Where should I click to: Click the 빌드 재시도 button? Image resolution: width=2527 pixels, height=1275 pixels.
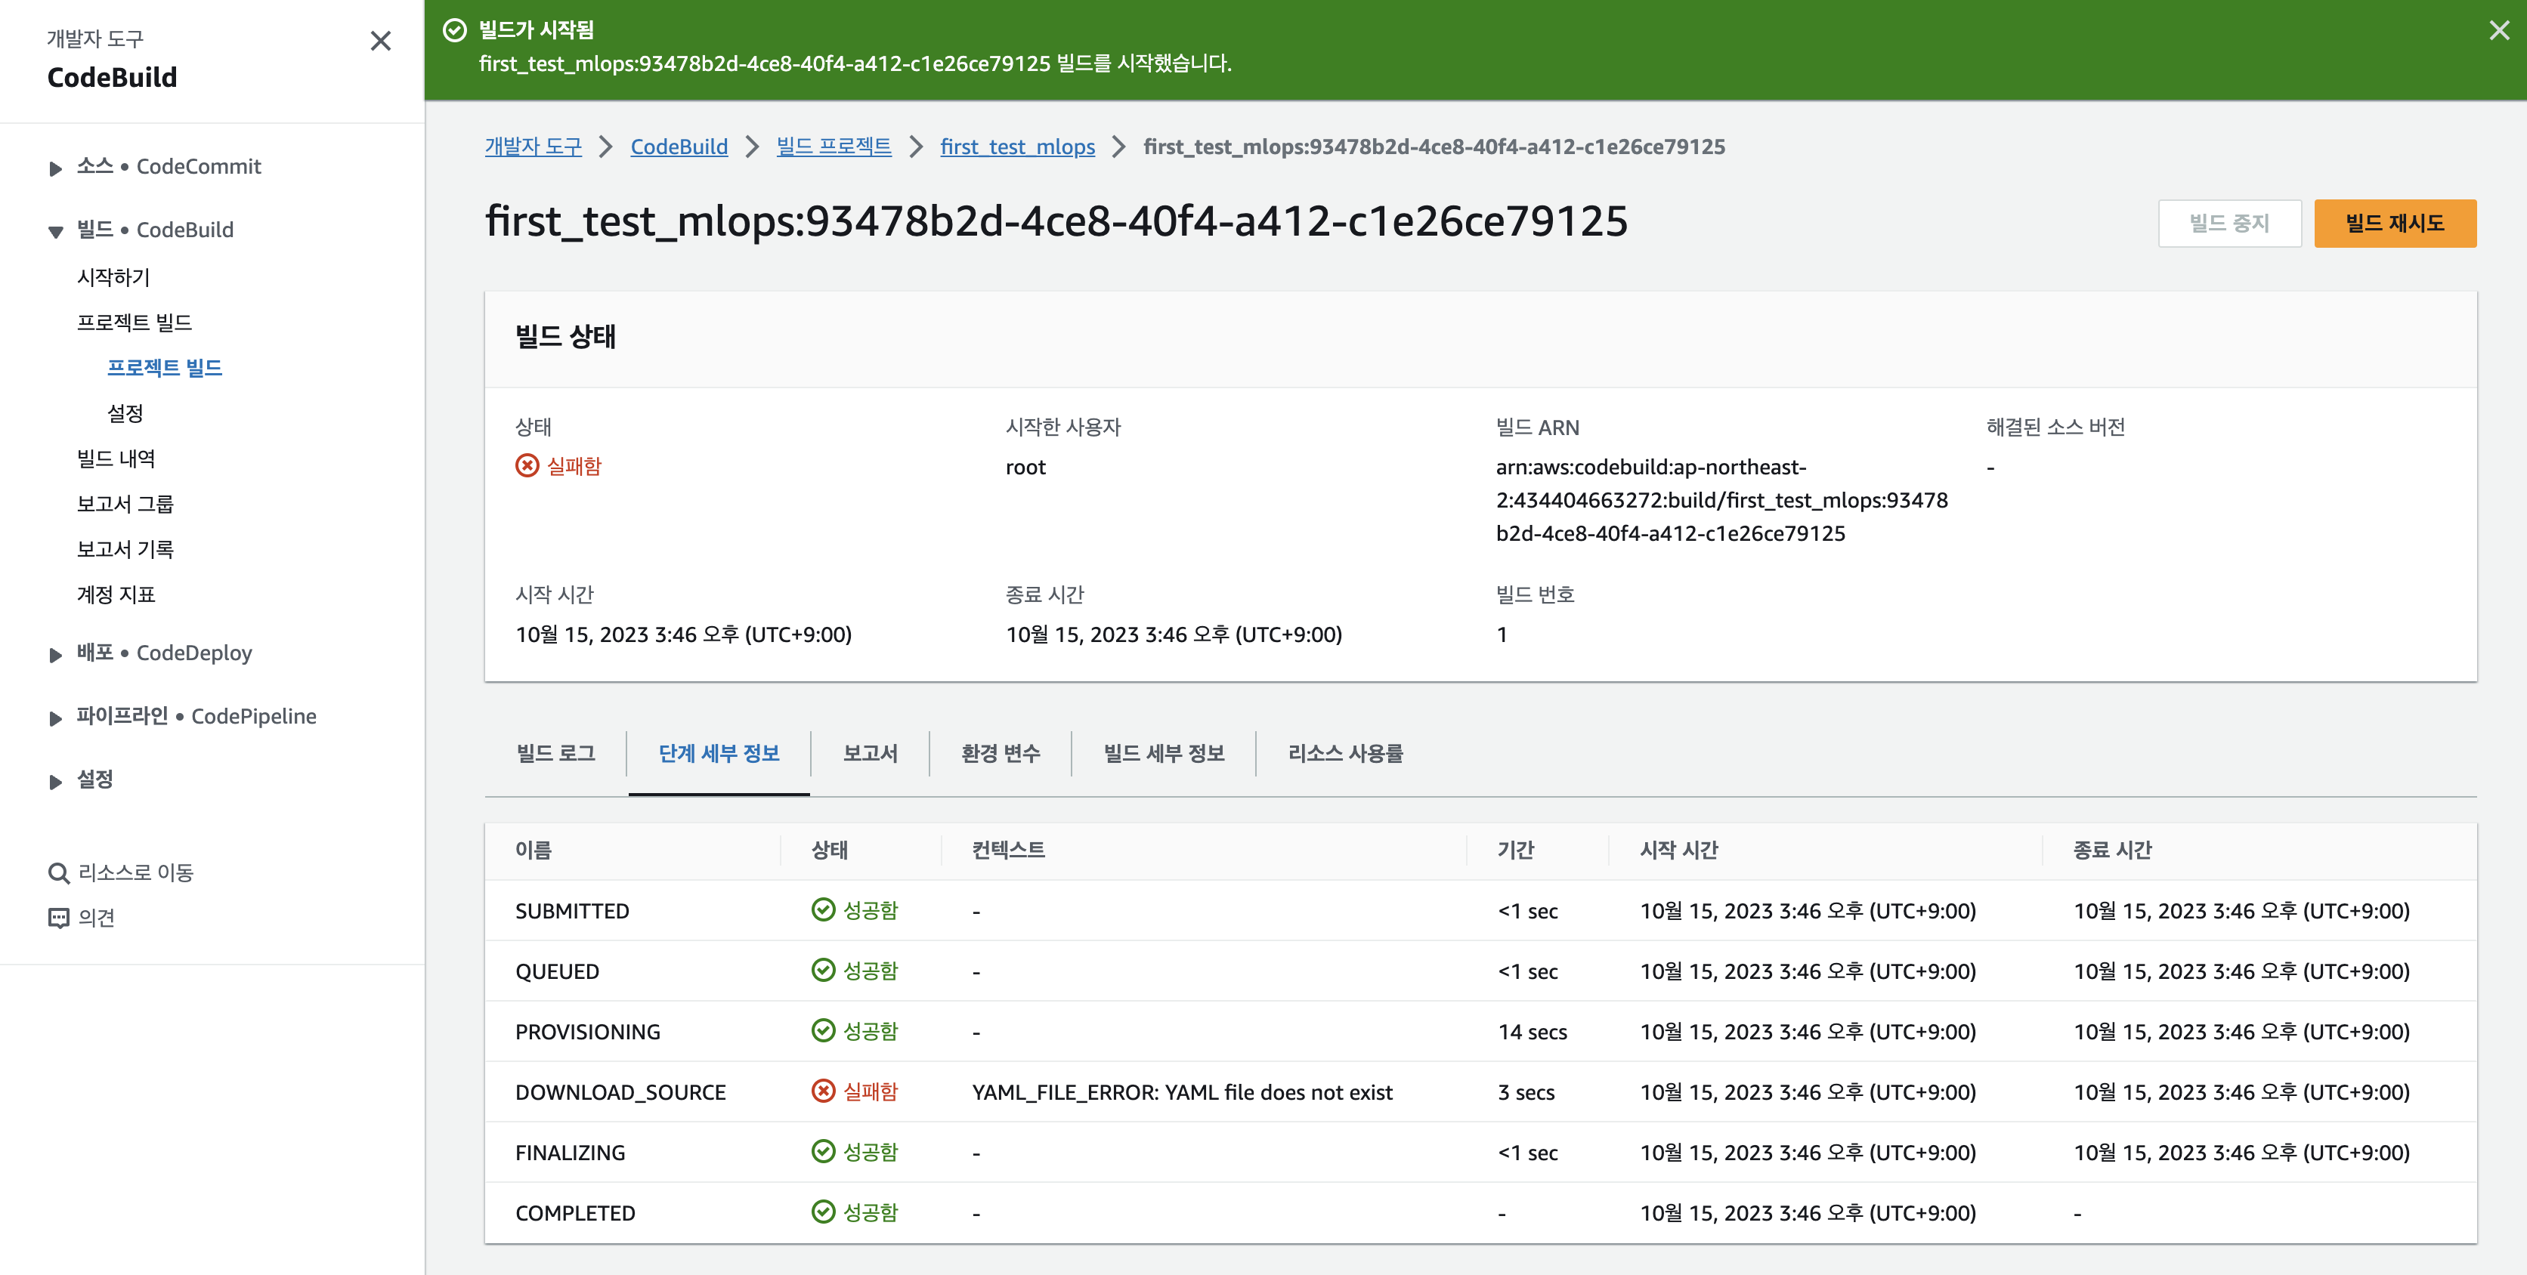(x=2393, y=224)
